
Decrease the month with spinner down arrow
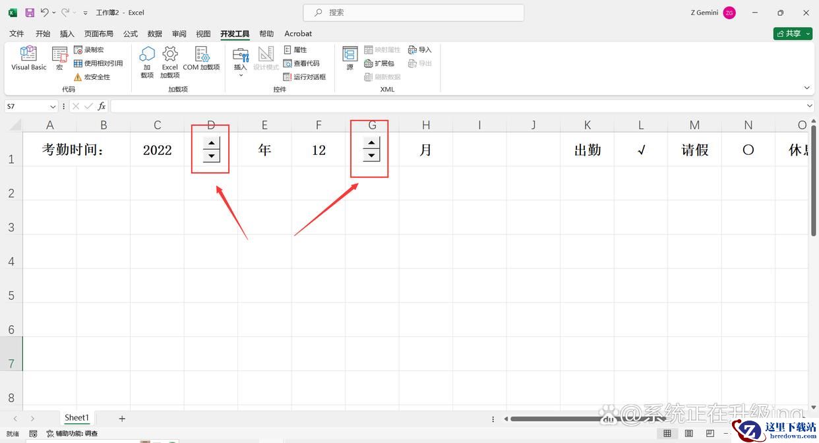372,156
